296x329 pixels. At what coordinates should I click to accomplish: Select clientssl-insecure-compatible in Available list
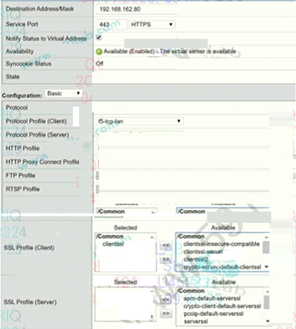click(221, 244)
